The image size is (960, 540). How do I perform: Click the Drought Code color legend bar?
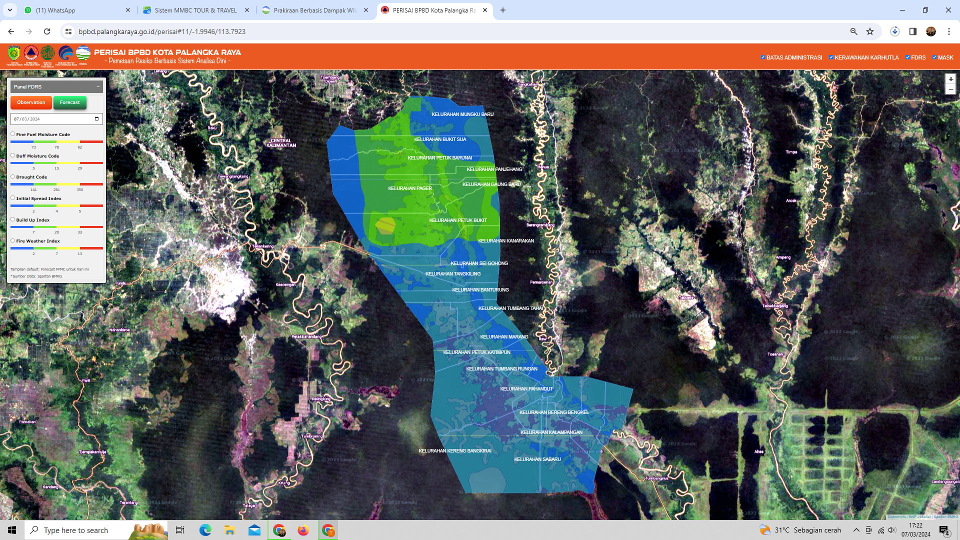point(56,184)
